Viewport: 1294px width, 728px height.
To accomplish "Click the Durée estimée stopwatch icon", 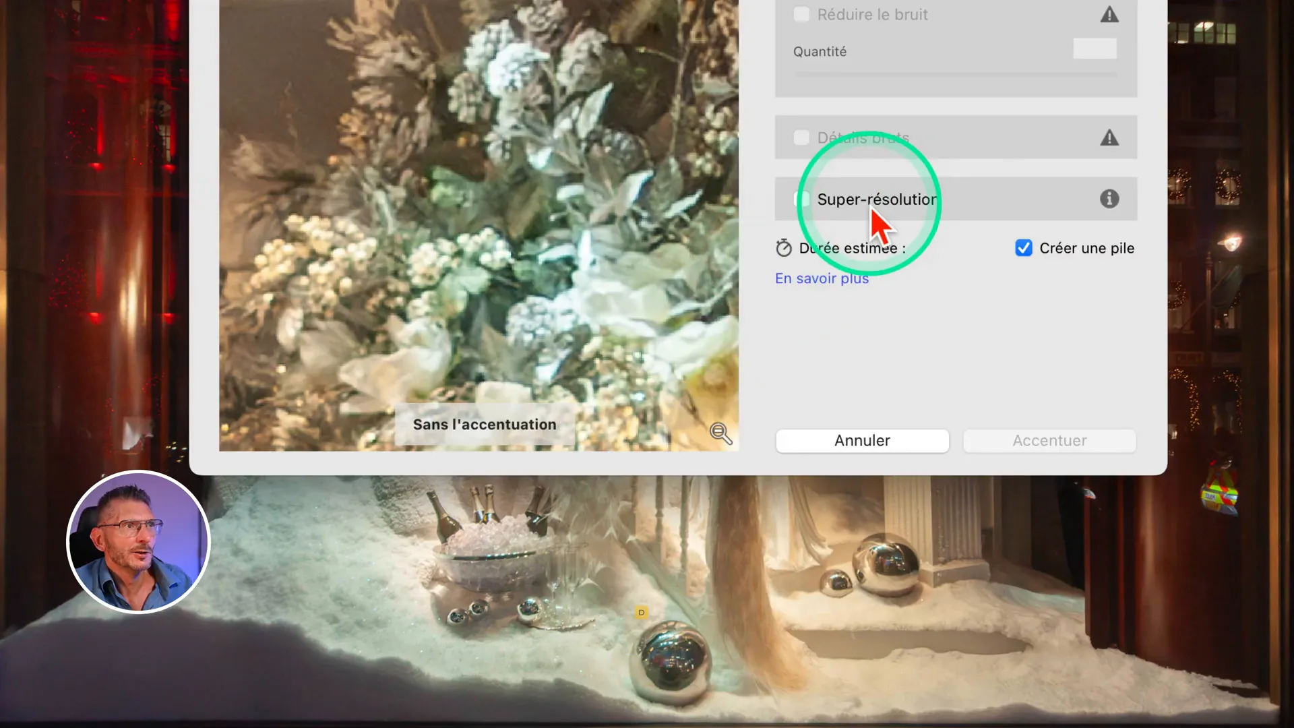I will coord(783,248).
